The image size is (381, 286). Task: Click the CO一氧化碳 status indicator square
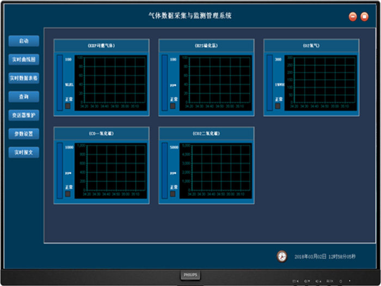pyautogui.click(x=67, y=194)
